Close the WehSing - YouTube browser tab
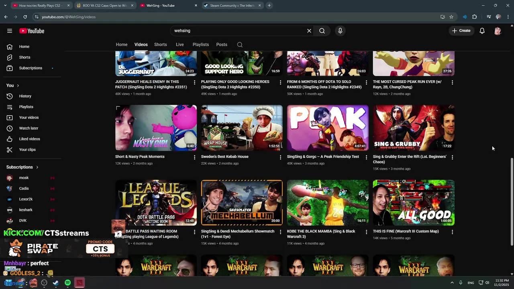The image size is (514, 289). pyautogui.click(x=196, y=6)
